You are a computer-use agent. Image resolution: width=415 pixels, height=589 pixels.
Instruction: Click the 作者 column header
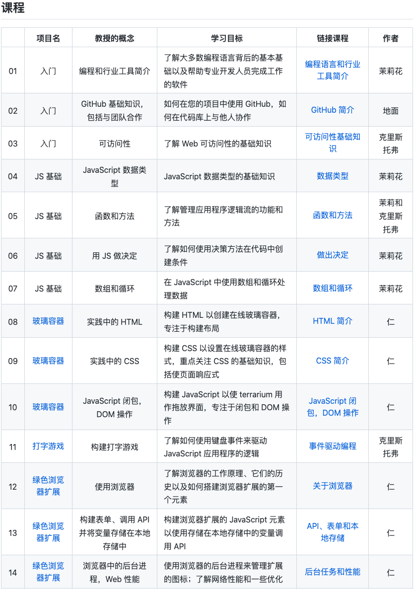[391, 38]
